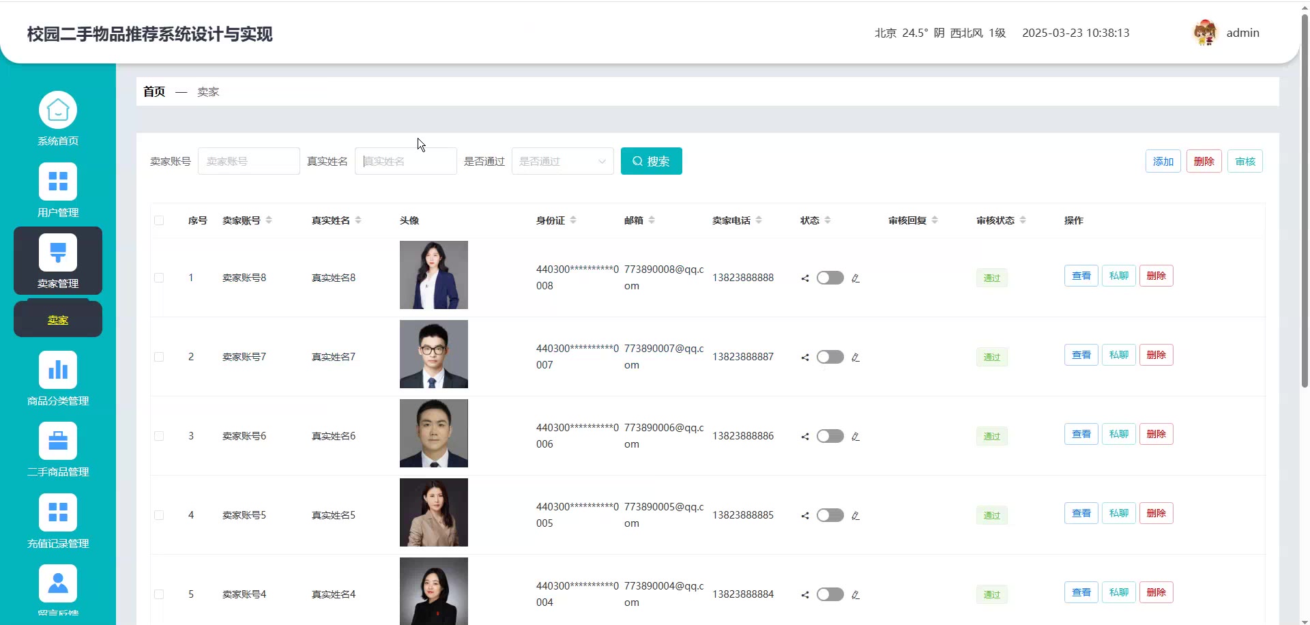Click the 真实姓名 input field
The width and height of the screenshot is (1310, 625).
click(405, 162)
